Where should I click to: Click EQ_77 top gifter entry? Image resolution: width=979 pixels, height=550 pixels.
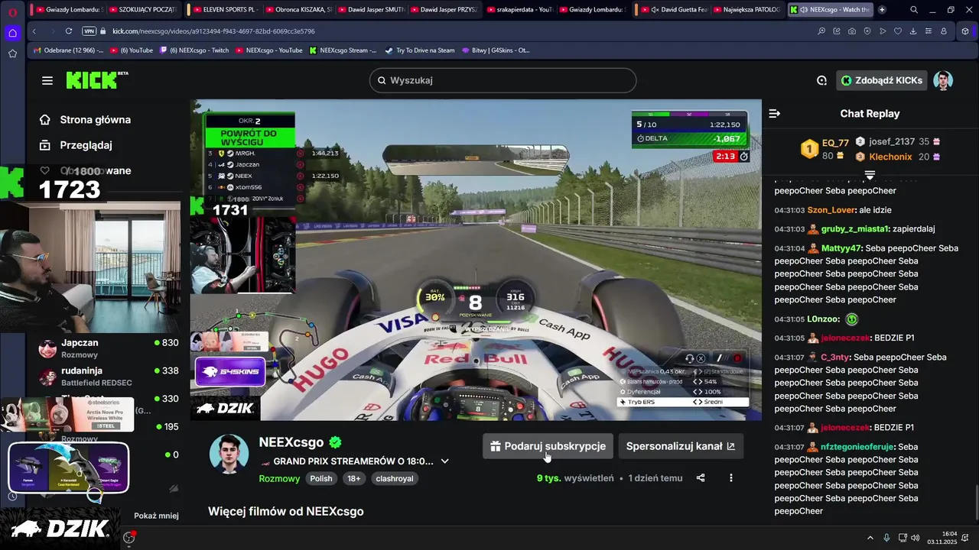pos(825,149)
